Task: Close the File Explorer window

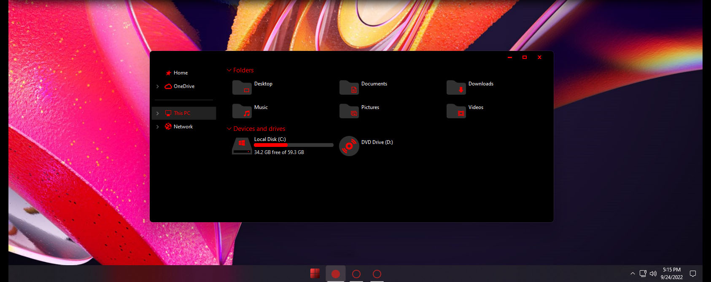Action: pos(539,57)
